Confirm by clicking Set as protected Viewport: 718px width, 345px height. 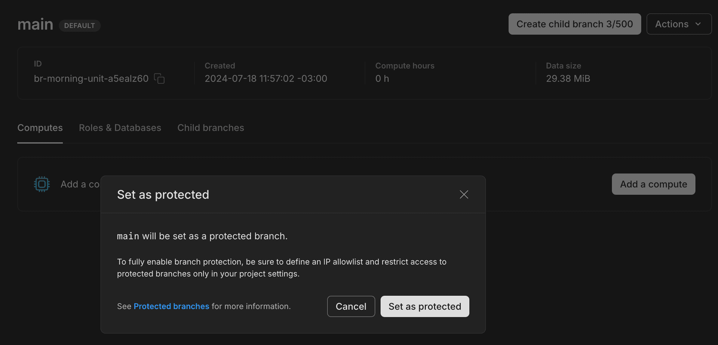tap(424, 306)
